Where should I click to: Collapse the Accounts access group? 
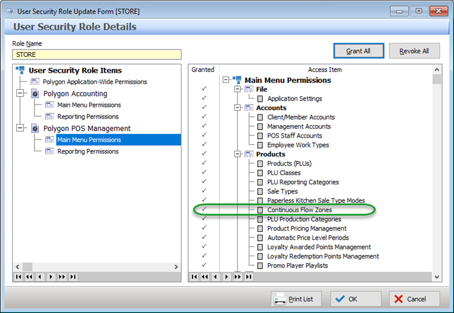point(238,108)
